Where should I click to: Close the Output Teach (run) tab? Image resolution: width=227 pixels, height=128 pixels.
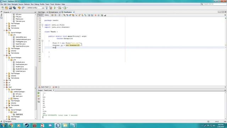pos(53,90)
